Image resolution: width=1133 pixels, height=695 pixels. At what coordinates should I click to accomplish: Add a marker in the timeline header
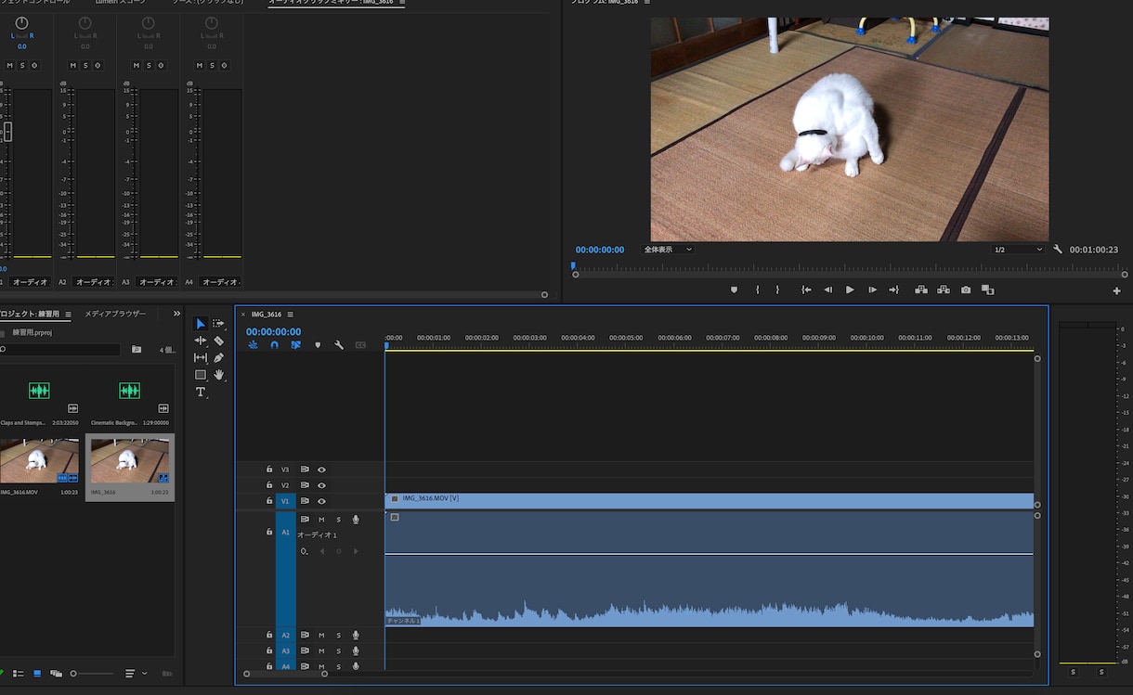[x=318, y=345]
